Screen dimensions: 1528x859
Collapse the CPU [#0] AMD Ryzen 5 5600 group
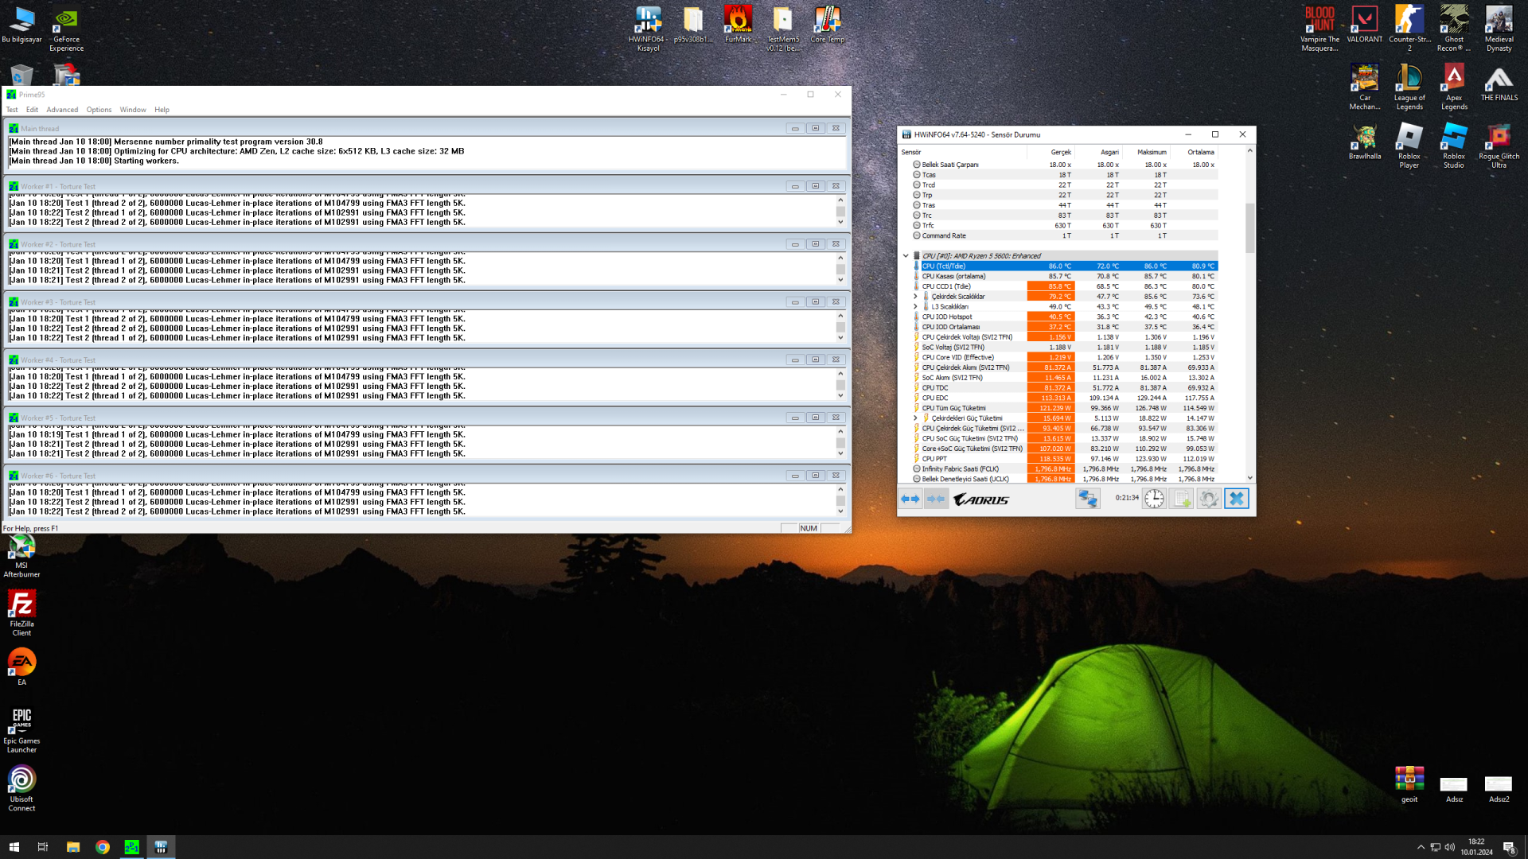(906, 256)
